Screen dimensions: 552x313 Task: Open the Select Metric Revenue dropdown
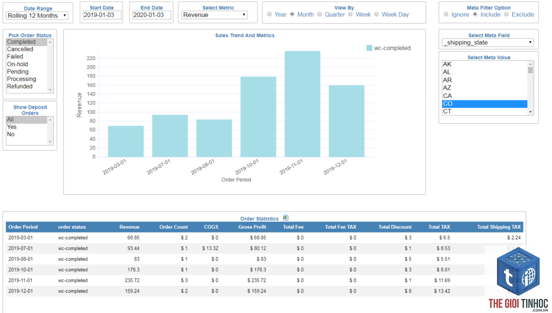point(215,15)
